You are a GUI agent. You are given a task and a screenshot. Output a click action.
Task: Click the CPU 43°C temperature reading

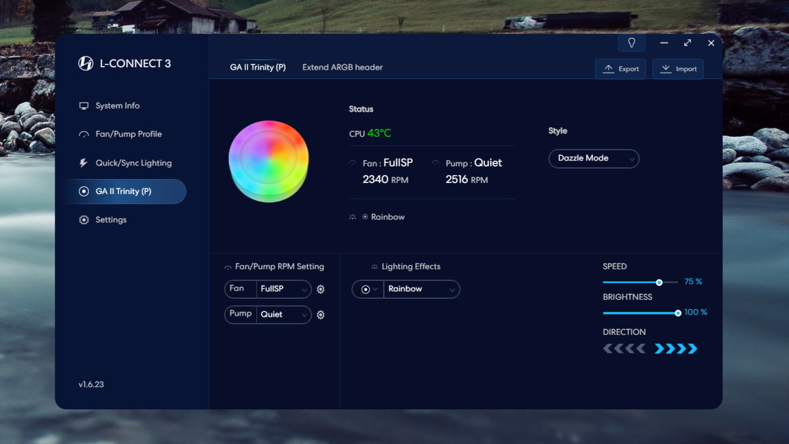(370, 134)
